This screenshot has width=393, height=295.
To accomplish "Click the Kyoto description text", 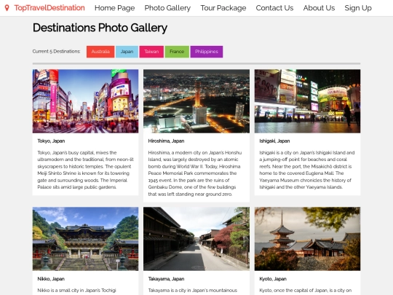I will pyautogui.click(x=306, y=291).
